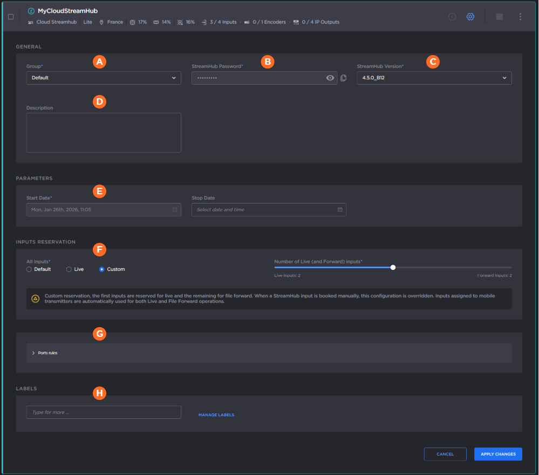Click into the Description text area
539x475 pixels.
(x=104, y=132)
